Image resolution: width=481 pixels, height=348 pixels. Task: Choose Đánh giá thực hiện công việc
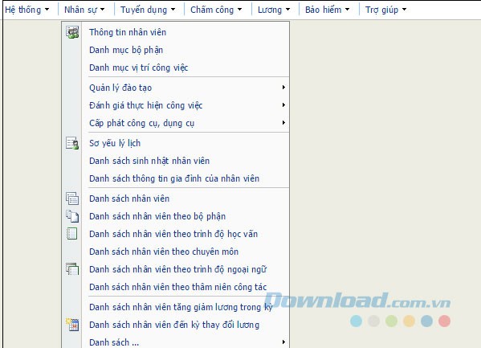coord(145,105)
